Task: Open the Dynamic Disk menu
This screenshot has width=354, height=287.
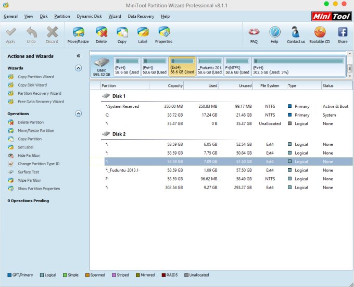Action: point(89,16)
